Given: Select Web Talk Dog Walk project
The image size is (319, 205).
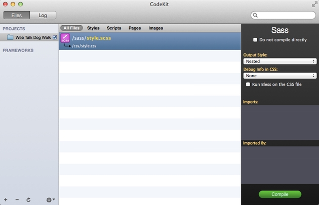Looking at the screenshot, I should click(x=29, y=37).
